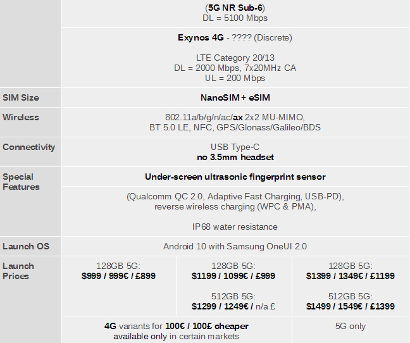
Task: Click the $1499 / 1549€ / £1399 price
Action: [351, 306]
